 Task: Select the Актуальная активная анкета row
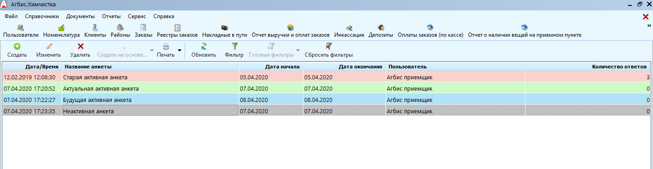[x=326, y=88]
